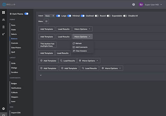166x116 pixels.
Task: Select the clipboard icon in the left rail
Action: (4, 27)
